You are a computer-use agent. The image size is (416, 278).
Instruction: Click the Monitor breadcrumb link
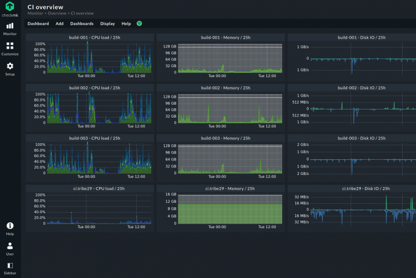coord(35,13)
